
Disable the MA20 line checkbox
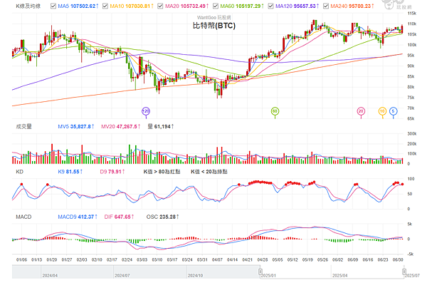(160, 6)
